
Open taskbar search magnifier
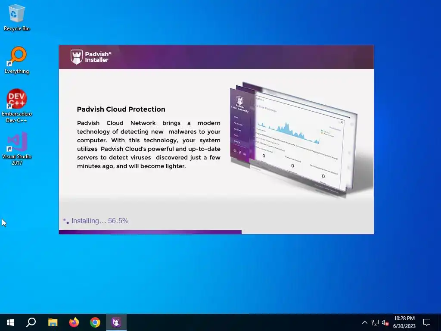tap(31, 322)
